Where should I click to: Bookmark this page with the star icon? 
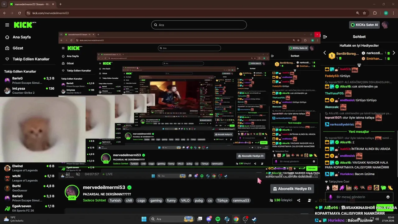[364, 13]
